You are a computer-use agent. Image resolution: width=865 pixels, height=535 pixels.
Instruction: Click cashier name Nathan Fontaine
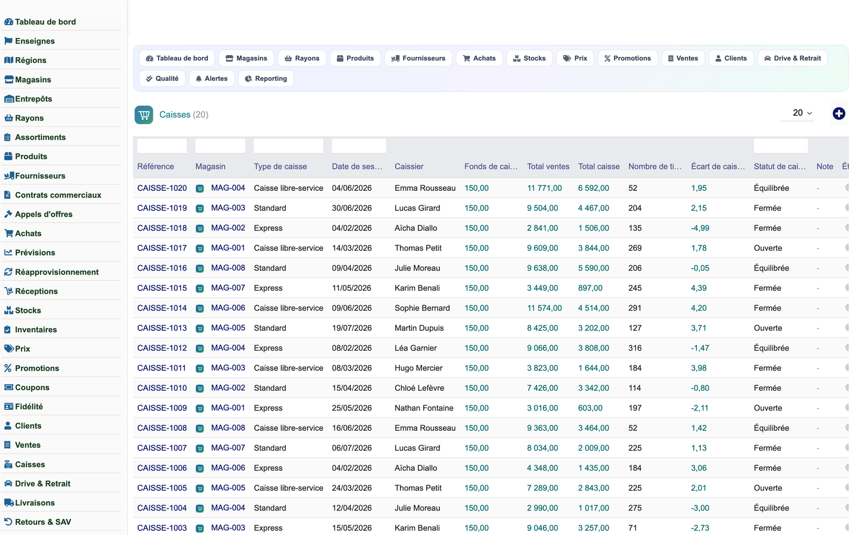click(x=424, y=408)
